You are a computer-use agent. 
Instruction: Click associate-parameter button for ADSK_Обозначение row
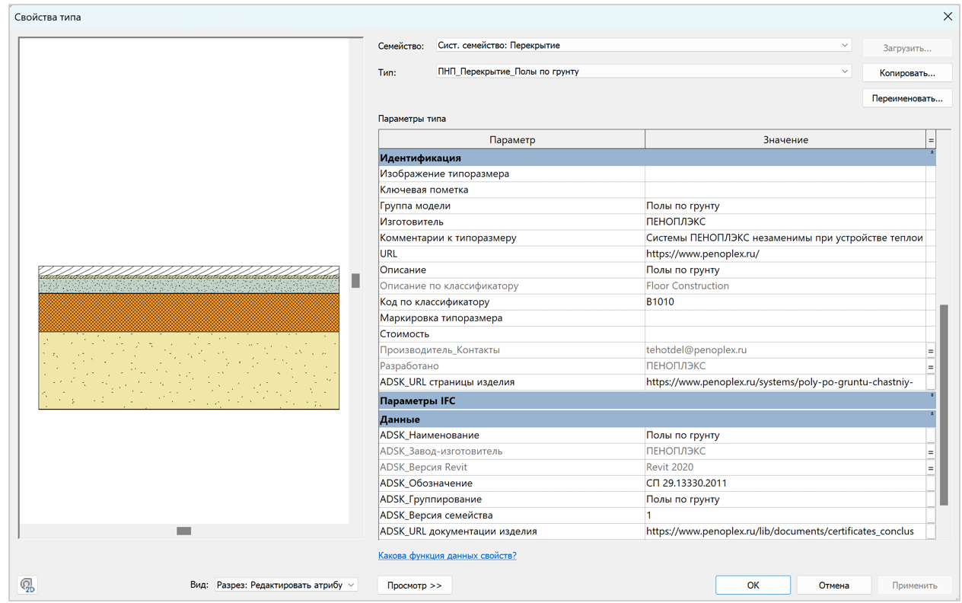[x=930, y=483]
